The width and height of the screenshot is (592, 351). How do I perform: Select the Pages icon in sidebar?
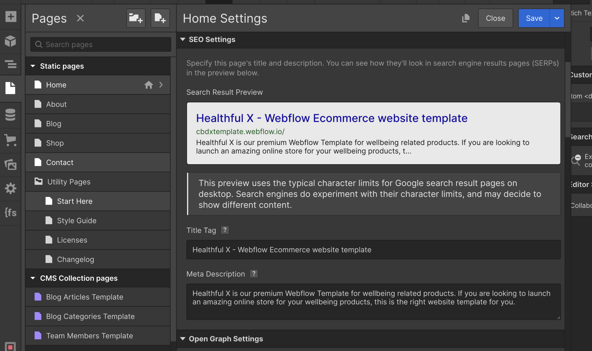coord(10,88)
